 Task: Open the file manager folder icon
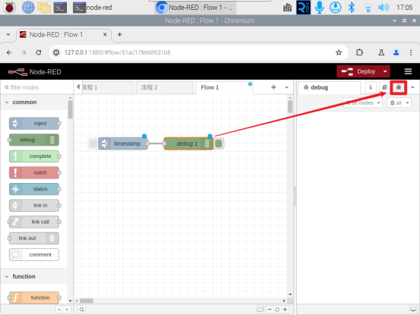click(x=44, y=8)
